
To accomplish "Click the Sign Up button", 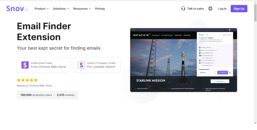I will 239,9.
